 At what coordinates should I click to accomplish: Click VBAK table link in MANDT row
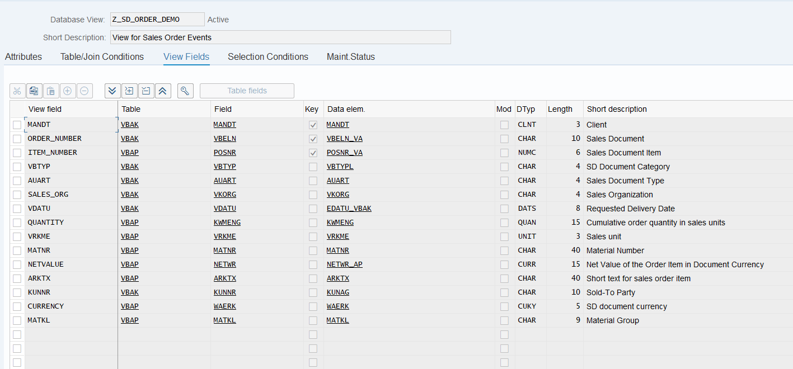[x=130, y=125]
